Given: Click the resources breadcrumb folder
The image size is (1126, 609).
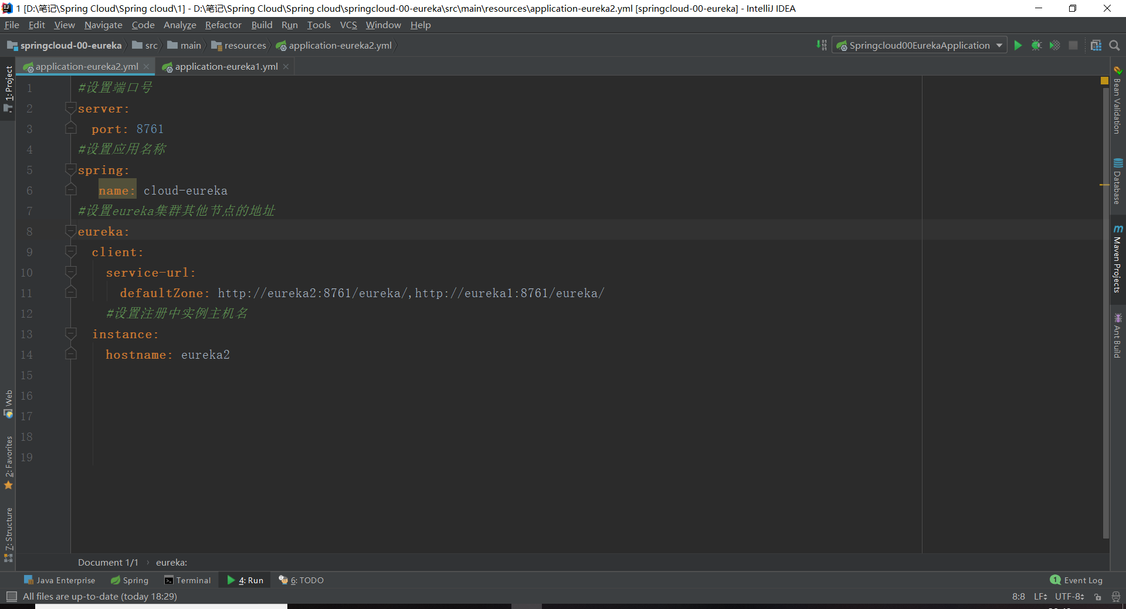Looking at the screenshot, I should coord(239,46).
